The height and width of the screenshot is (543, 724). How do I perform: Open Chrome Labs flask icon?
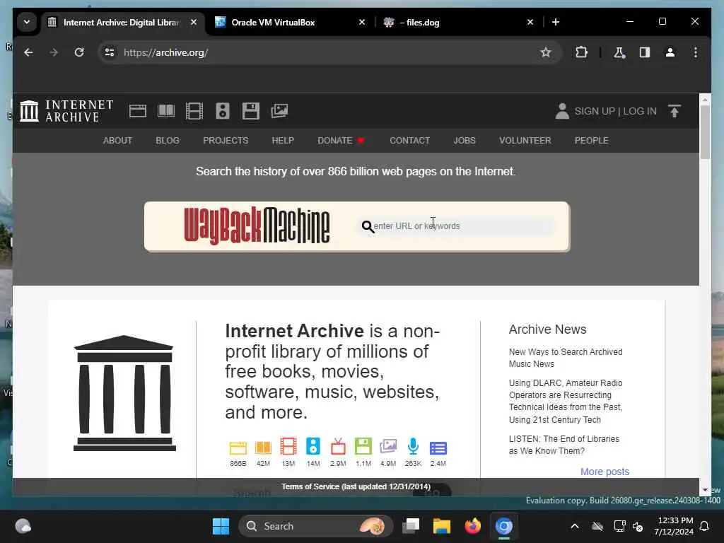click(x=619, y=52)
